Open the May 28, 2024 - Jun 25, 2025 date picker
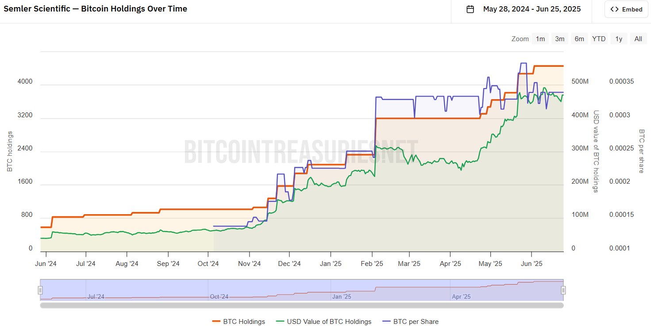651x327 pixels. coord(532,9)
